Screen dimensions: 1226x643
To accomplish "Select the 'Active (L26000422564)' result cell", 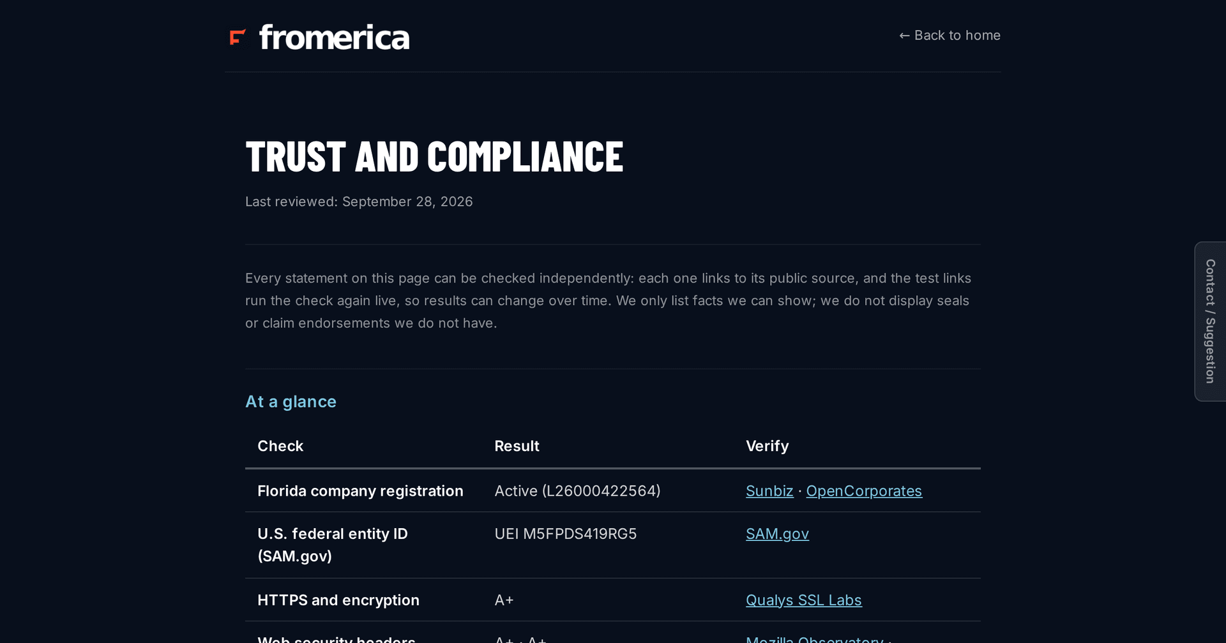I will [577, 491].
